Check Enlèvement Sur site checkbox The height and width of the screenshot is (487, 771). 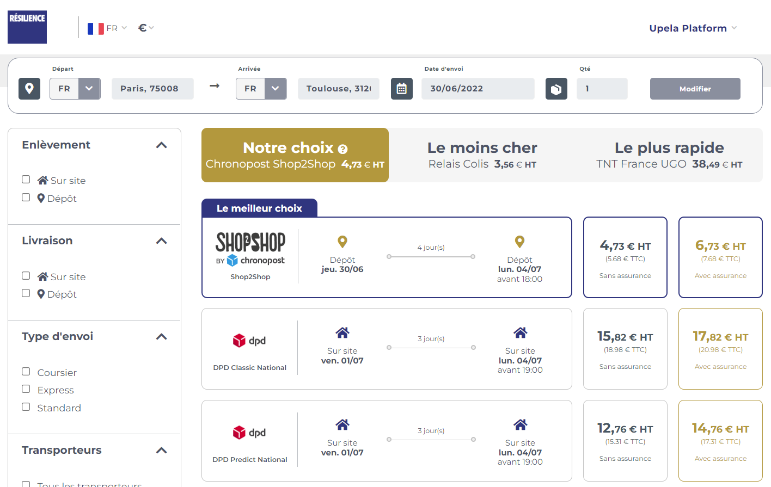tap(26, 180)
